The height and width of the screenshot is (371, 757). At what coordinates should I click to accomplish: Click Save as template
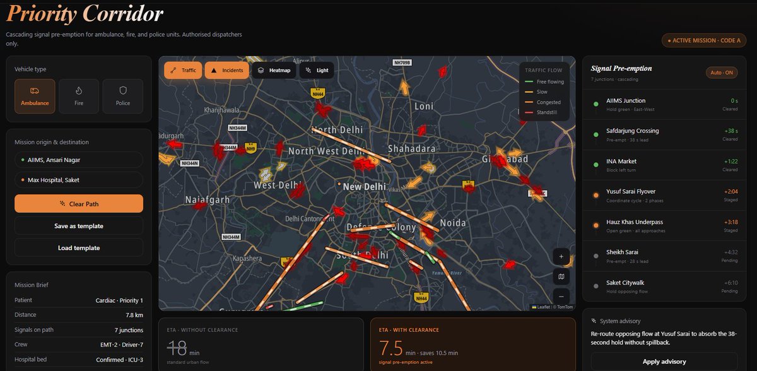click(x=79, y=226)
